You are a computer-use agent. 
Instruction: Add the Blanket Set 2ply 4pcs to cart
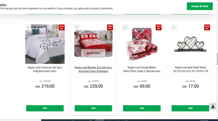pos(93,108)
